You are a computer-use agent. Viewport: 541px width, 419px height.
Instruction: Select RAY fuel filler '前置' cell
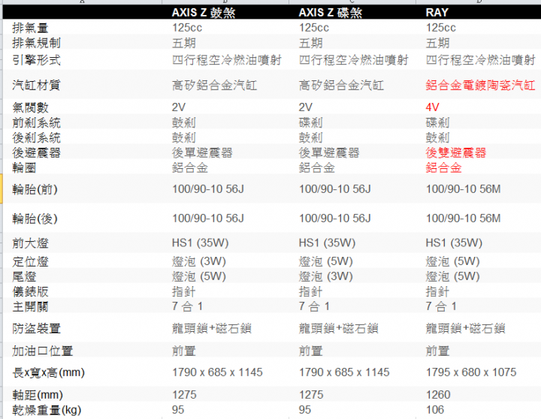pos(437,351)
